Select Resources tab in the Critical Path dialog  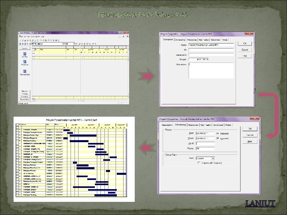coord(193,125)
